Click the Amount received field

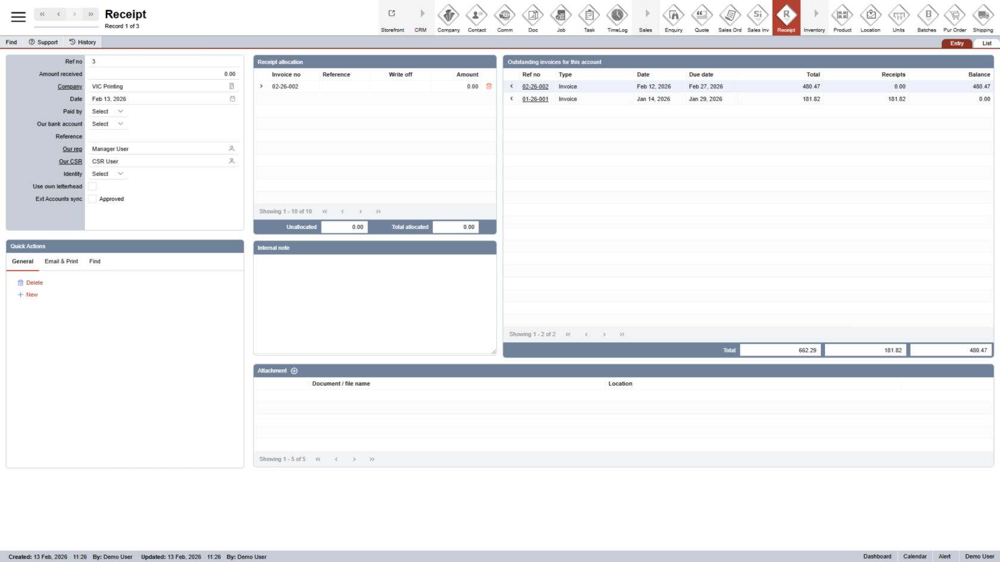tap(162, 74)
